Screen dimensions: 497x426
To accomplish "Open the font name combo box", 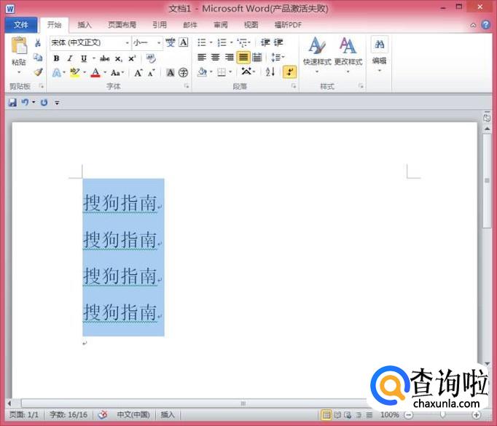I will [x=90, y=42].
